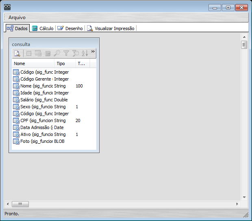Click the table fields icon in consulta toolbar

click(x=29, y=53)
